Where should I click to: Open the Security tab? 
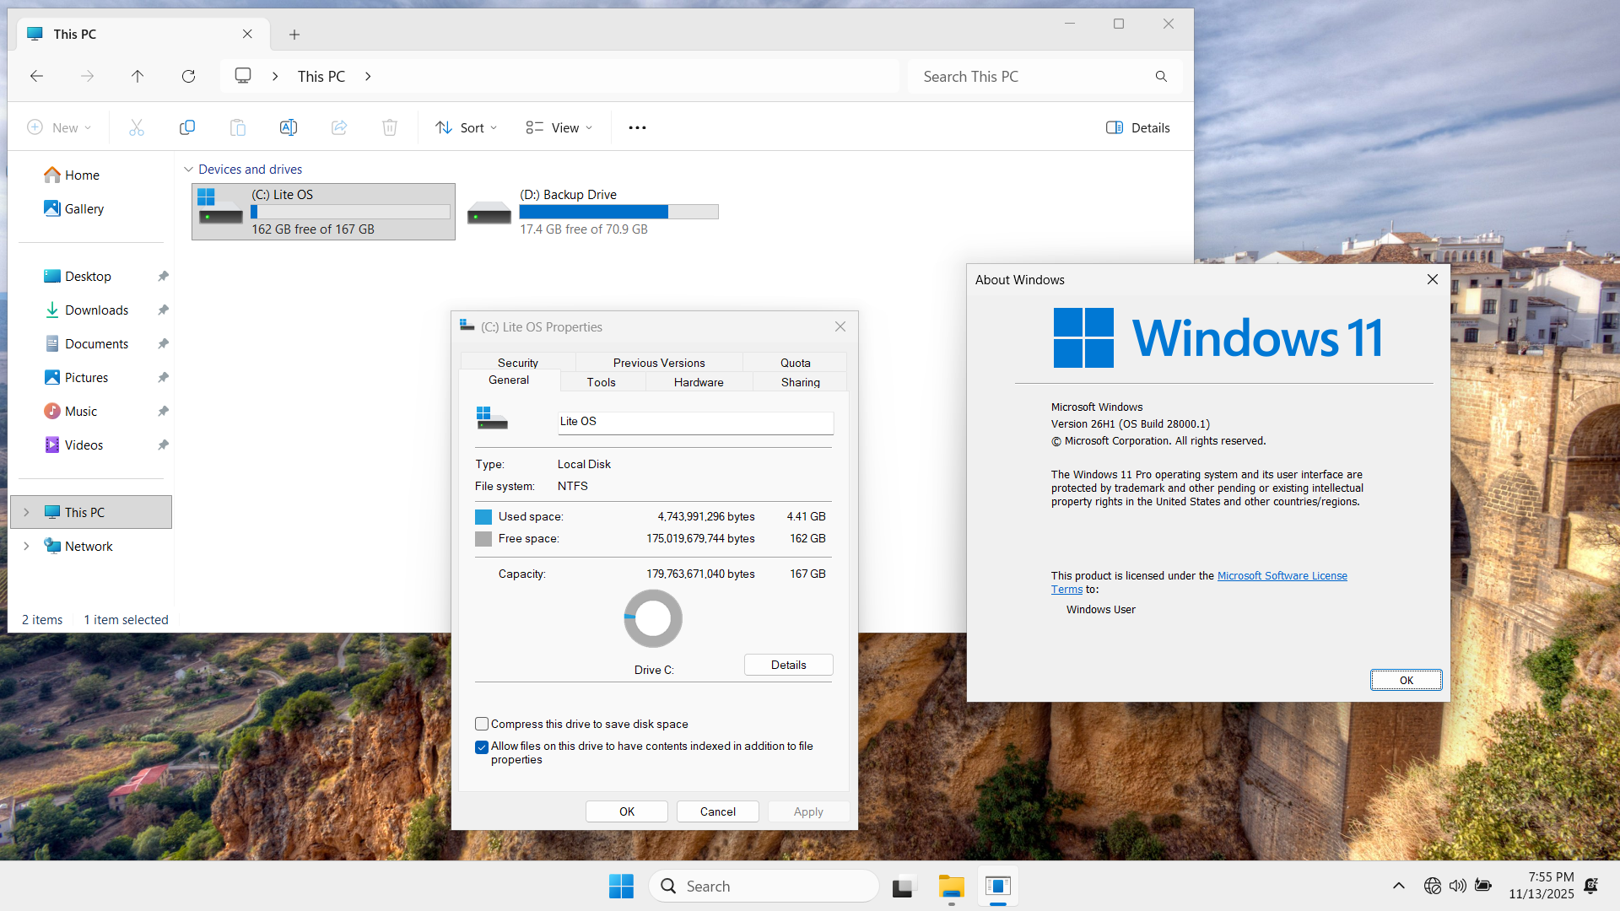[x=517, y=363]
